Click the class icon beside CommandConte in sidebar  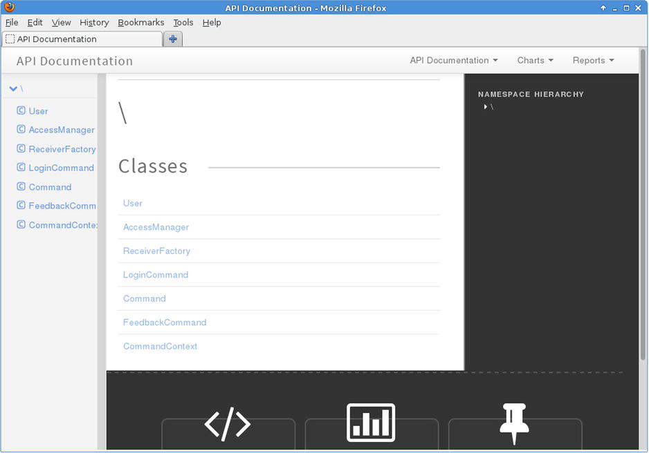[21, 224]
